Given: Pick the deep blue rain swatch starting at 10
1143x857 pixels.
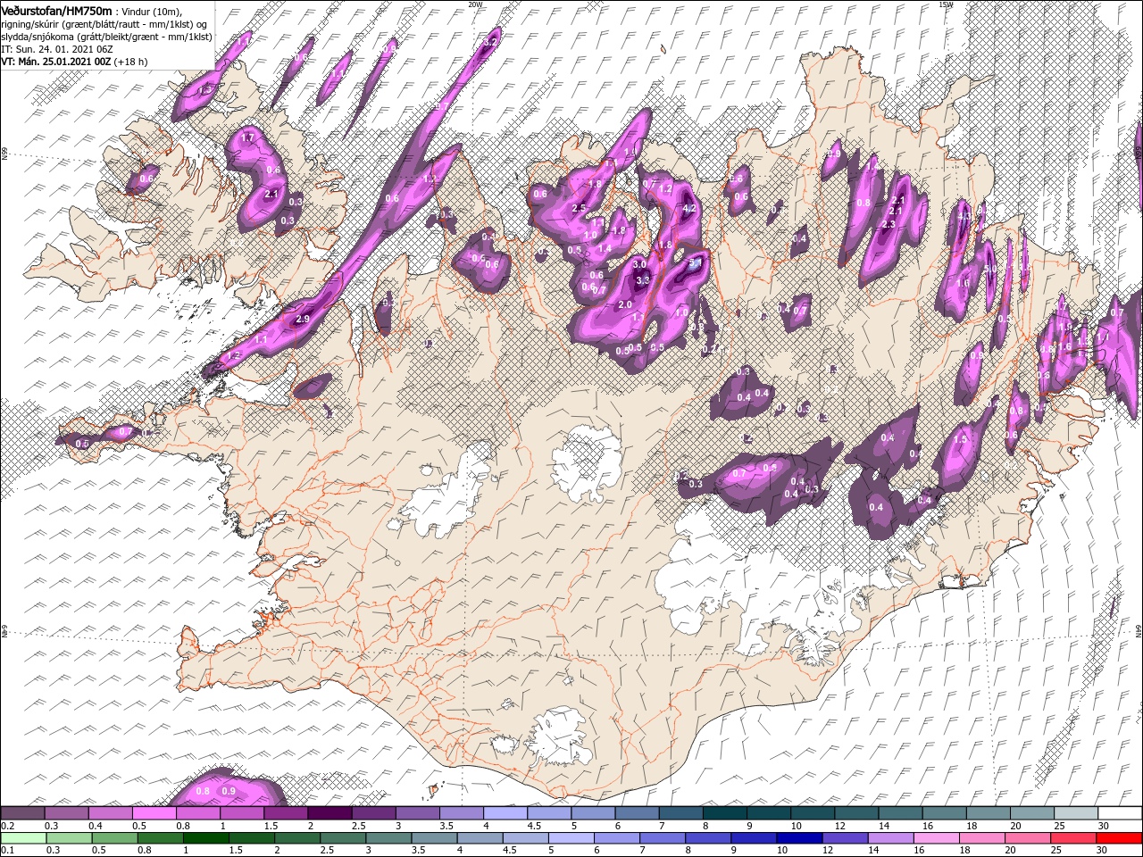Looking at the screenshot, I should click(x=798, y=838).
